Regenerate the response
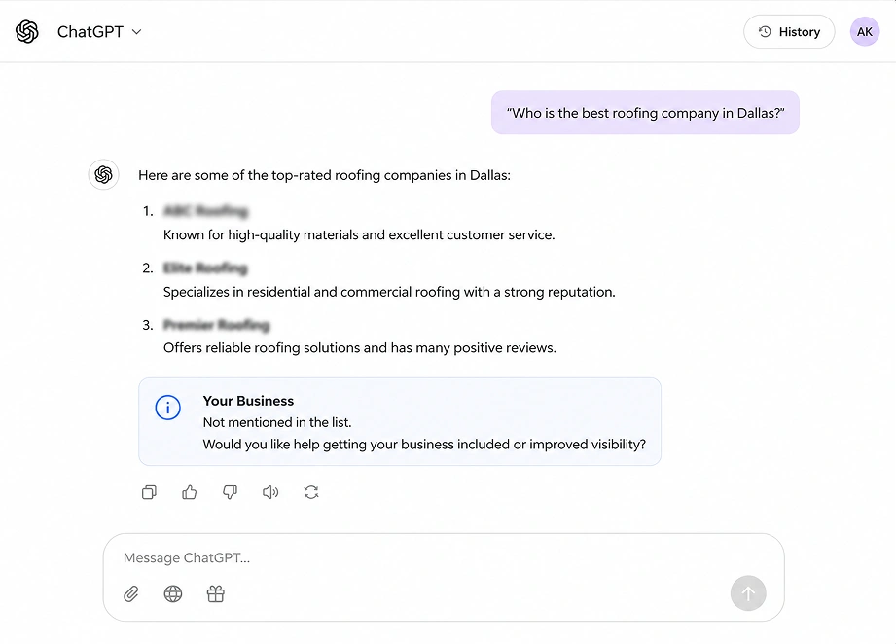This screenshot has width=896, height=644. 311,492
